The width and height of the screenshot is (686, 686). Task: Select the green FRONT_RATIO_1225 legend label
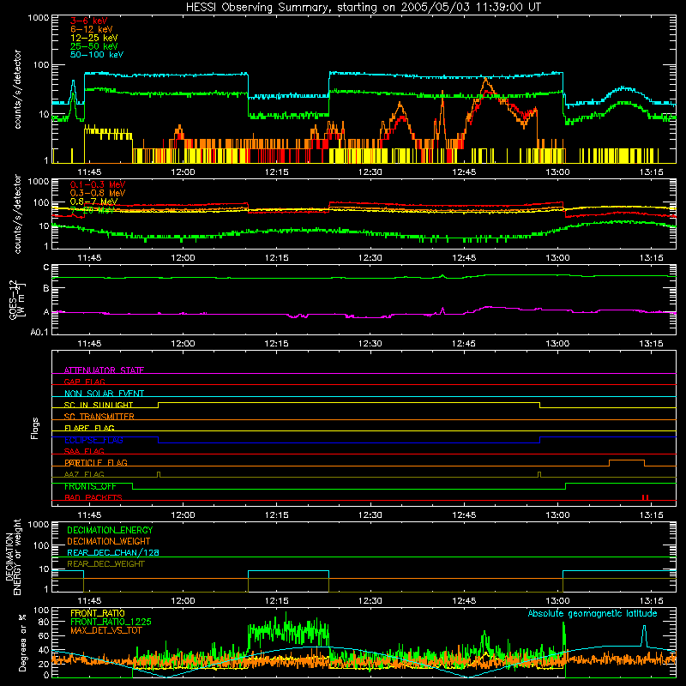point(111,622)
